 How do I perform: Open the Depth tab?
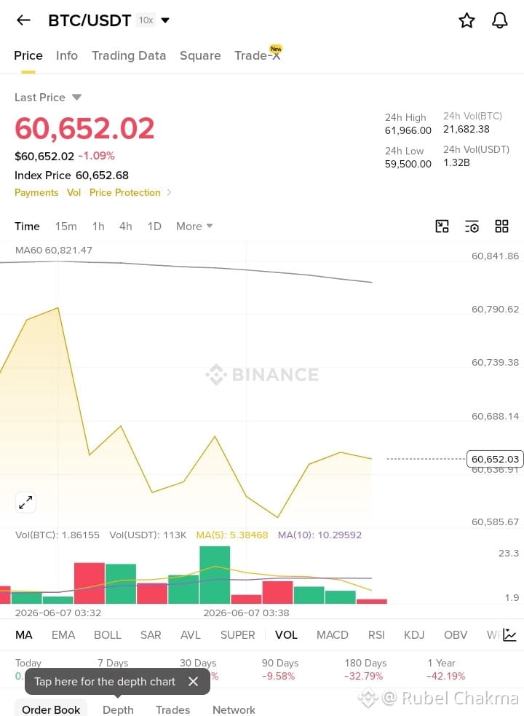(x=118, y=709)
